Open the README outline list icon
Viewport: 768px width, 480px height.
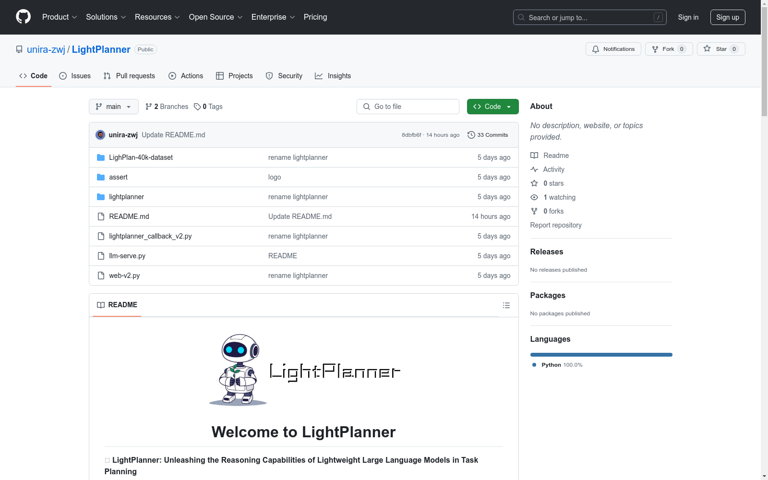click(x=506, y=305)
